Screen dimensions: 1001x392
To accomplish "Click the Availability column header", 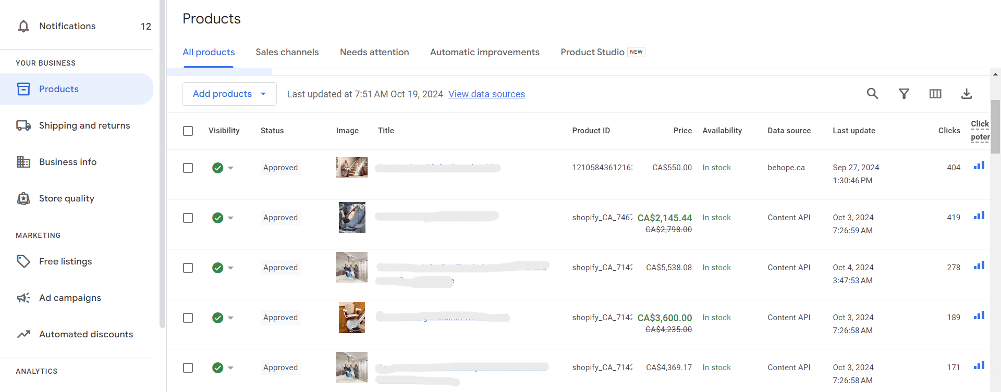I will [722, 131].
